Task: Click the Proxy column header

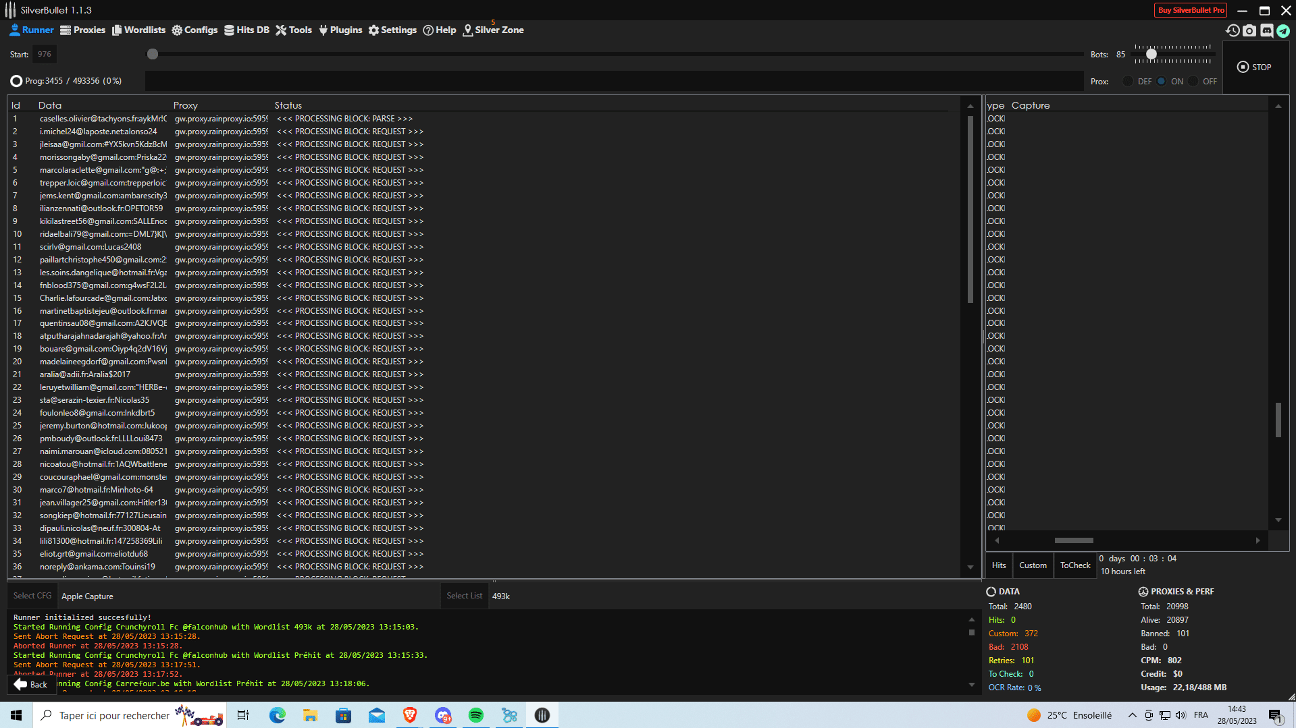Action: pyautogui.click(x=186, y=105)
